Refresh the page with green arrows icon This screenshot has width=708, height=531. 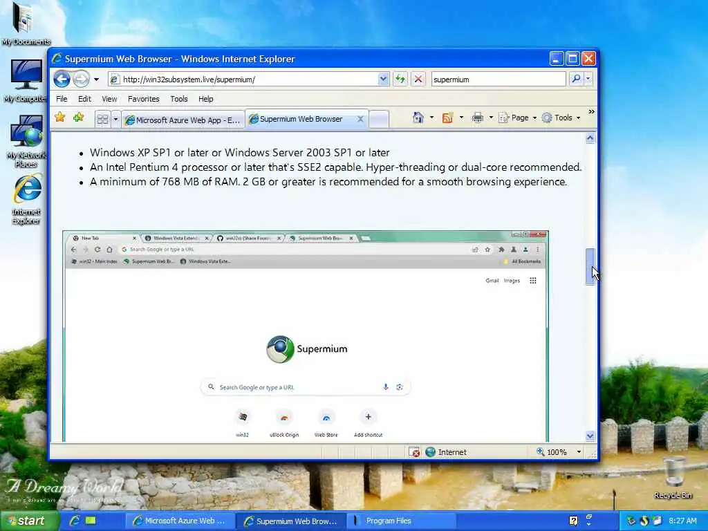click(x=400, y=79)
